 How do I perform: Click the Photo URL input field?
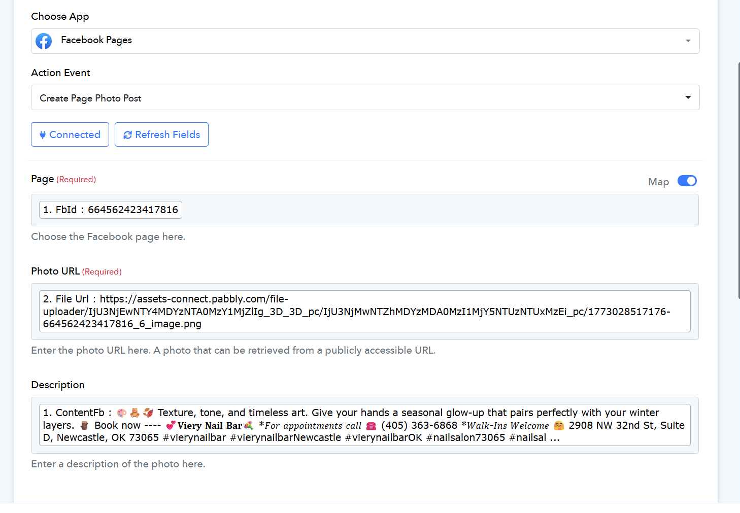coord(365,312)
